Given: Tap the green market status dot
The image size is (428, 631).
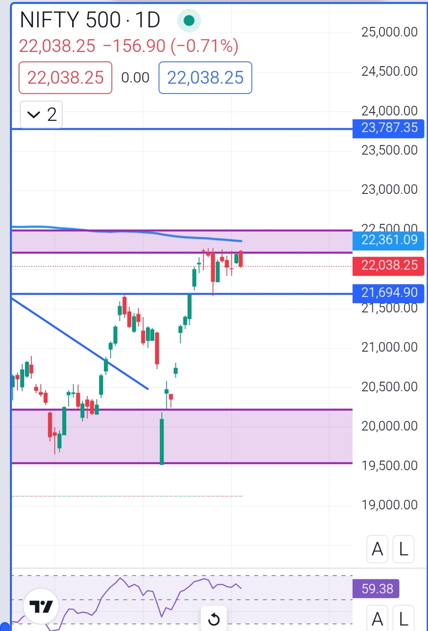Looking at the screenshot, I should point(189,20).
